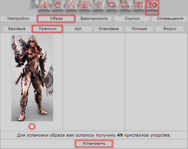
Task: Select the Премиум category tab
Action: 47,29
